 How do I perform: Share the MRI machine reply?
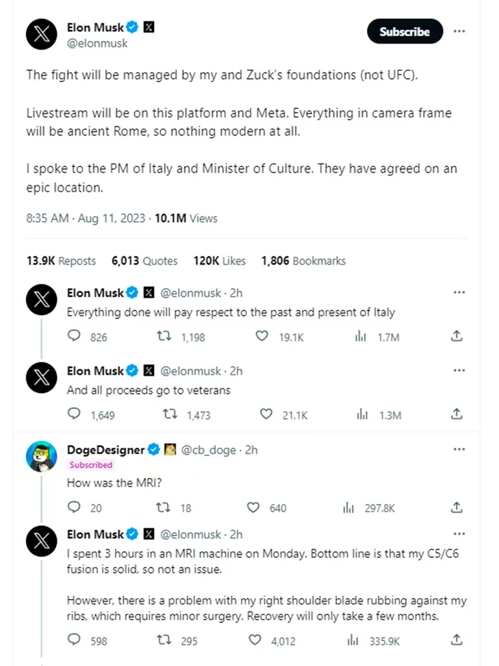[457, 641]
